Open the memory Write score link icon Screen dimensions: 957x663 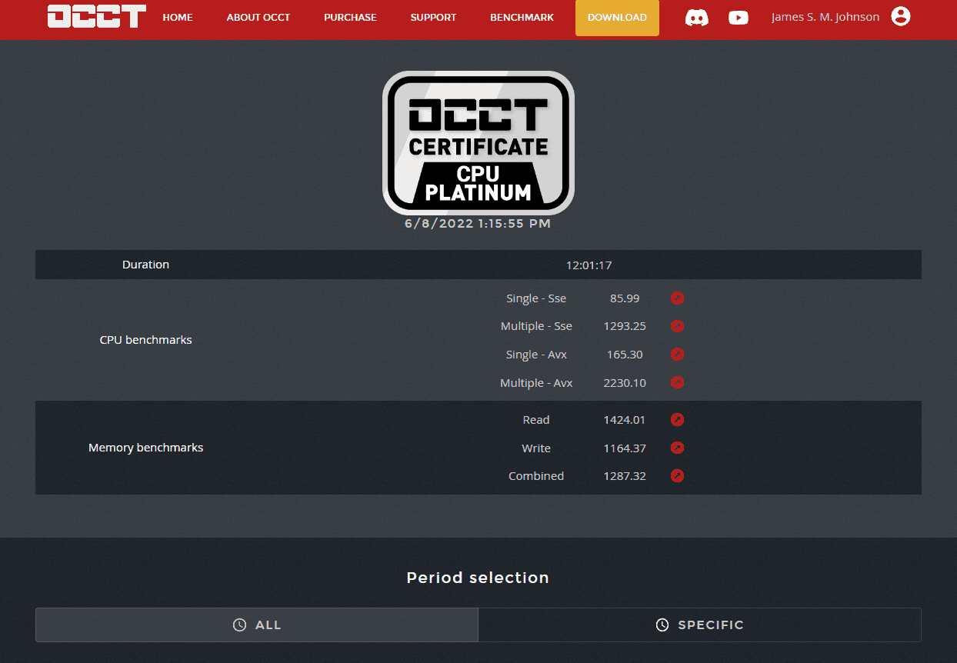point(677,448)
